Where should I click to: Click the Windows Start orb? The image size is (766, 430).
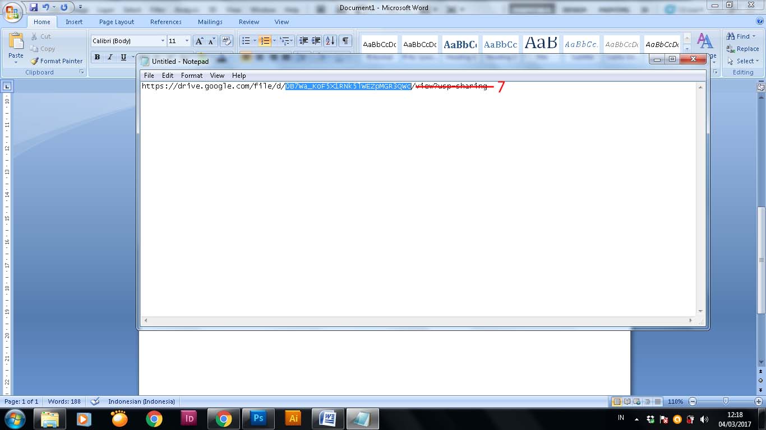(15, 418)
